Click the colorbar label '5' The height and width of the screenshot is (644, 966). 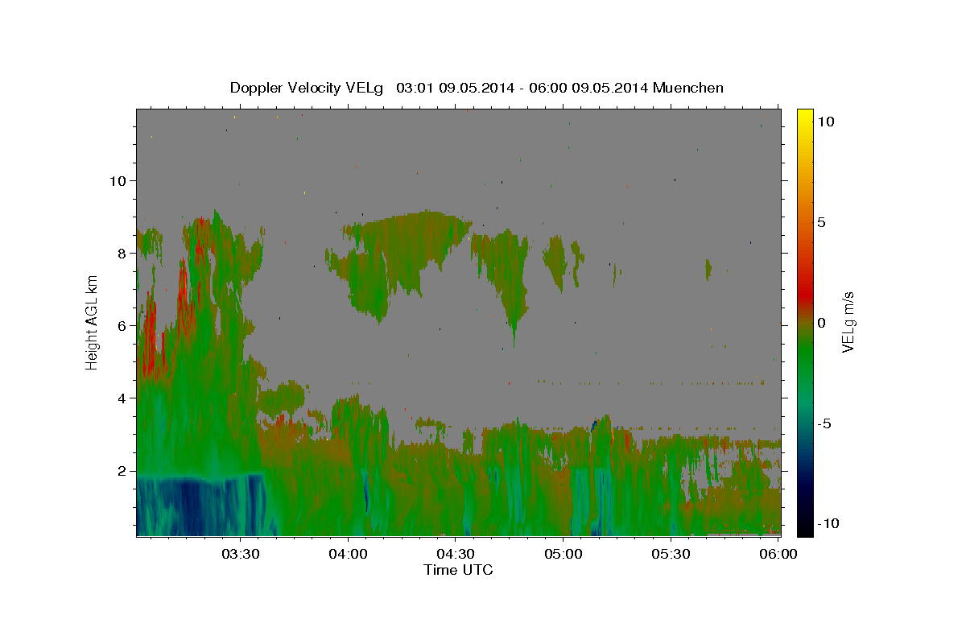[x=820, y=222]
